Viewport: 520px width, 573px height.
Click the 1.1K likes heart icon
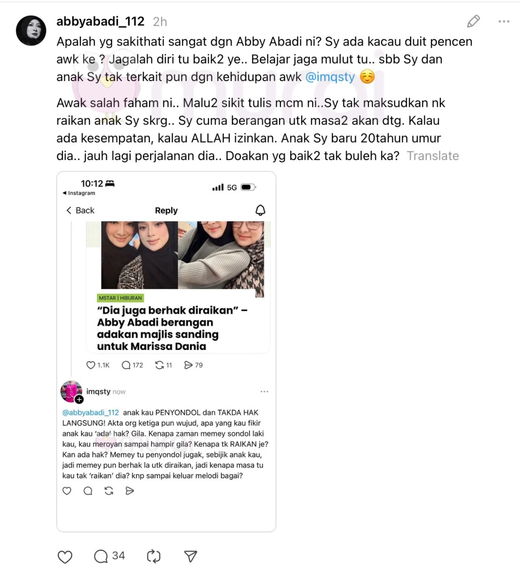91,365
